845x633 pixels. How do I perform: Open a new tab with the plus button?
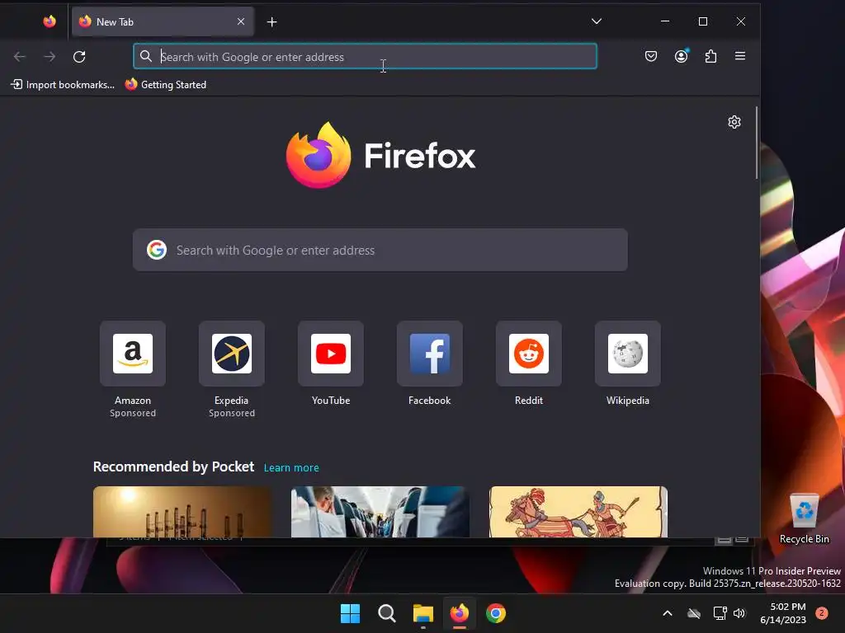pyautogui.click(x=272, y=22)
